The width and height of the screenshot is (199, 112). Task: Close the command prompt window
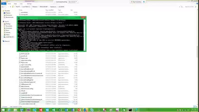83,17
